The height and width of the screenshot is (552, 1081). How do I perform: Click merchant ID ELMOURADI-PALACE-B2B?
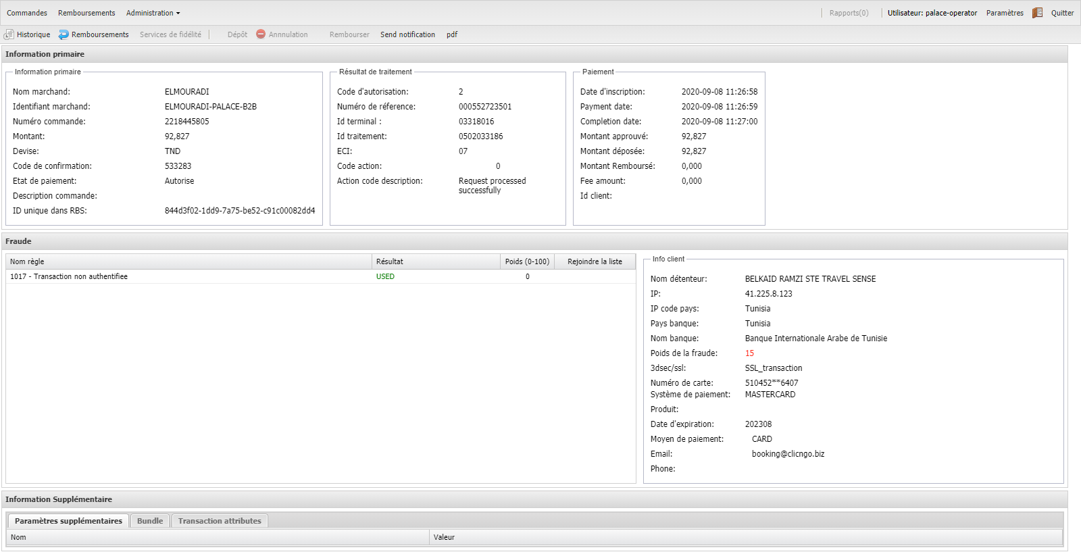click(x=211, y=107)
